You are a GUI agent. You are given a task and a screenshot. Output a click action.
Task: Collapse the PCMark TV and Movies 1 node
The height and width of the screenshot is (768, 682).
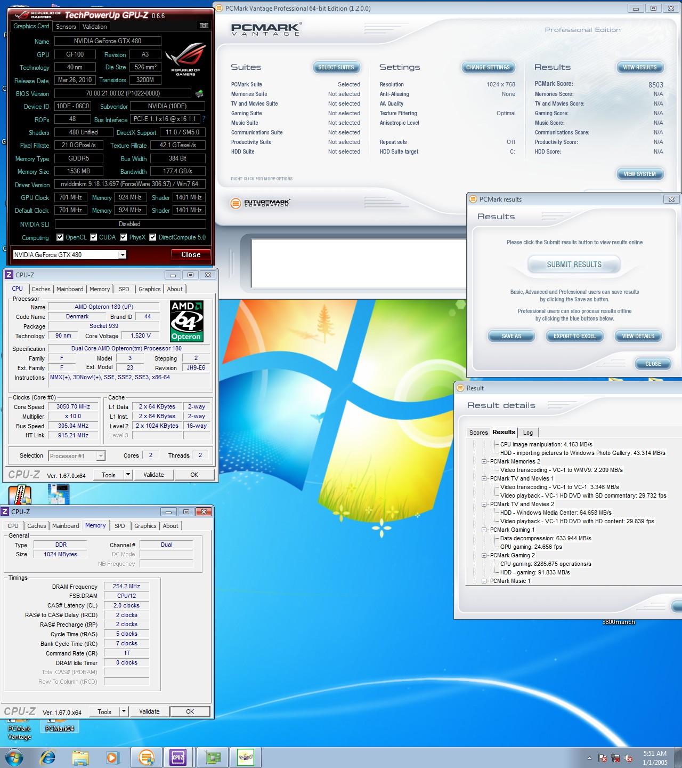(484, 478)
